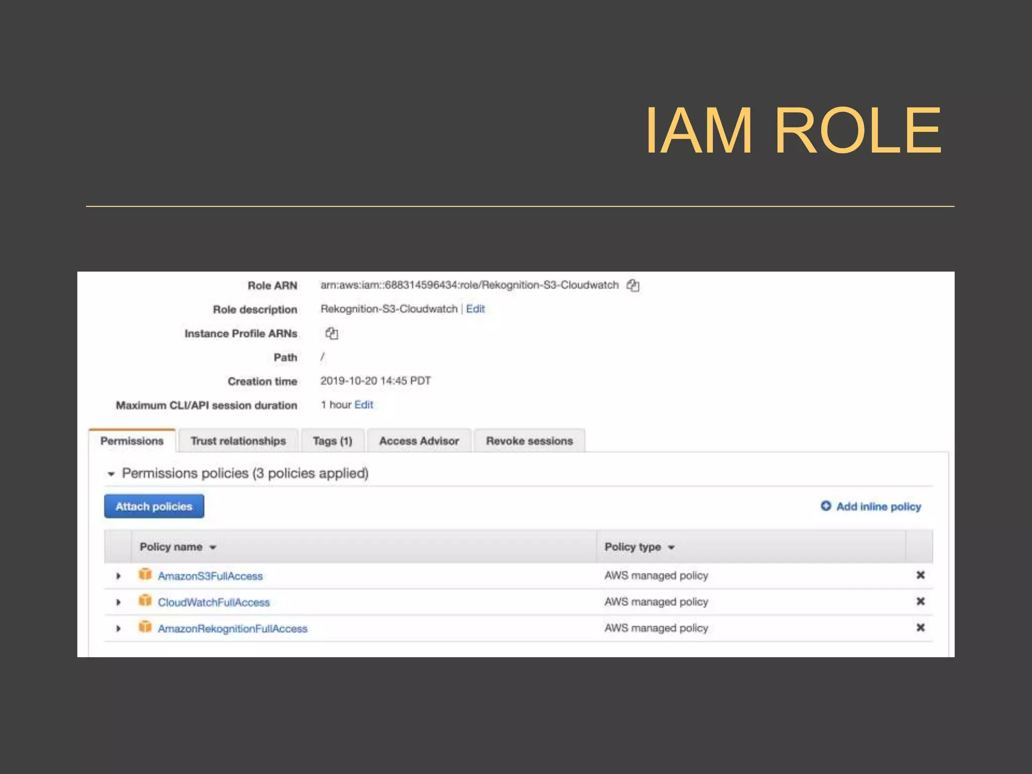Click the "1 hour" session duration value
Image resolution: width=1032 pixels, height=774 pixels.
point(336,405)
